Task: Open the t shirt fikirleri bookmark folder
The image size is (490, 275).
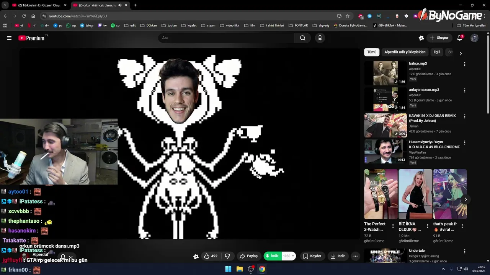Action: (272, 26)
